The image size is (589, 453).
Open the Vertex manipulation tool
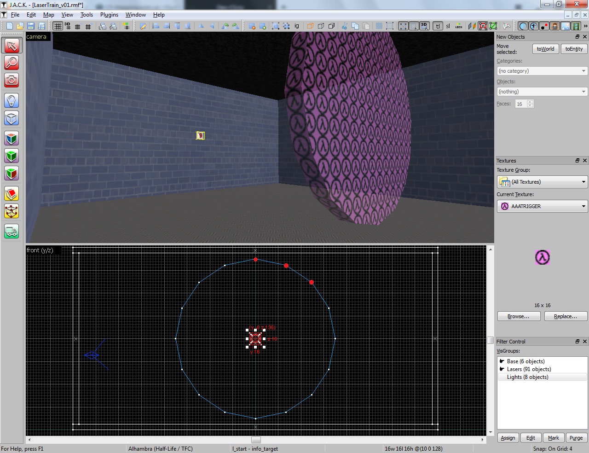click(12, 211)
